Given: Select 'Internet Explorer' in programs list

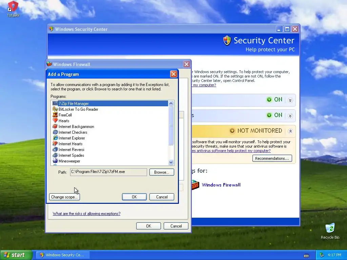Looking at the screenshot, I should pos(72,138).
